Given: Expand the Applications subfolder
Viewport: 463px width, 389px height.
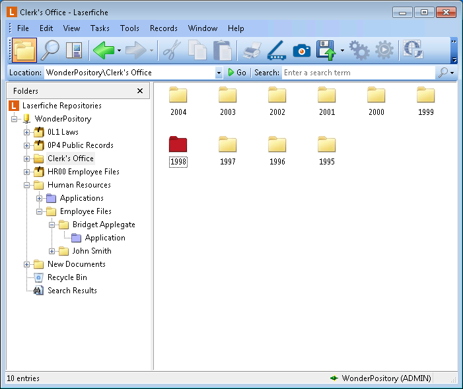Looking at the screenshot, I should (x=39, y=199).
